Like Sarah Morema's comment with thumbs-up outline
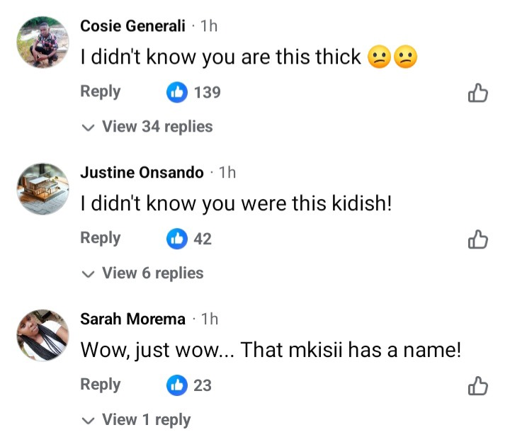The width and height of the screenshot is (510, 442). click(x=478, y=386)
